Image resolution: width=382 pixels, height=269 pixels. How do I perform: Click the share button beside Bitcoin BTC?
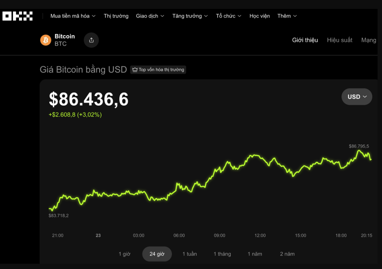(91, 40)
